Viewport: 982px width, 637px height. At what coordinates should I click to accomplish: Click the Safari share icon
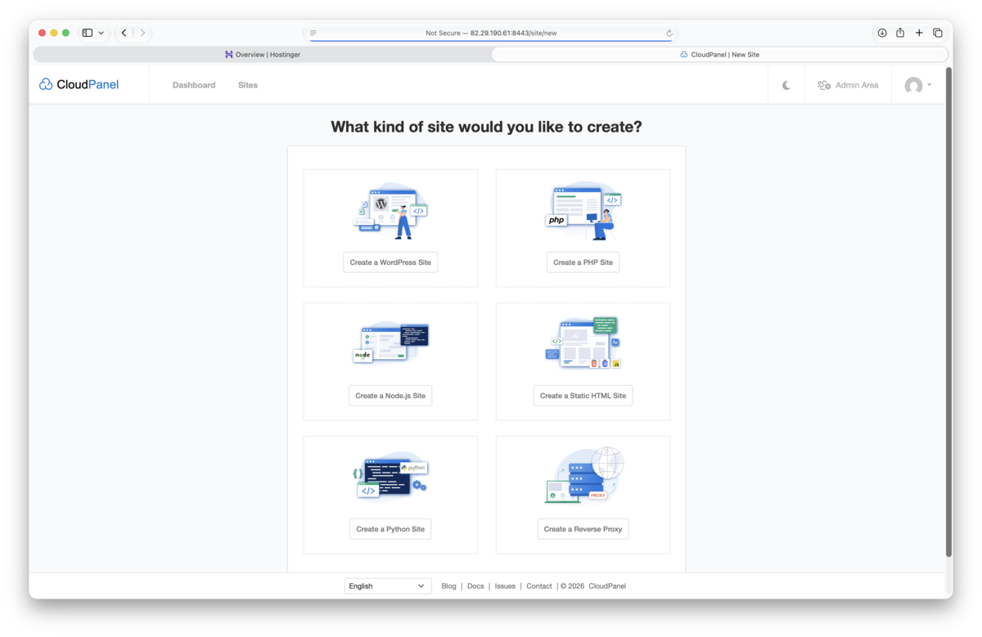pyautogui.click(x=900, y=33)
